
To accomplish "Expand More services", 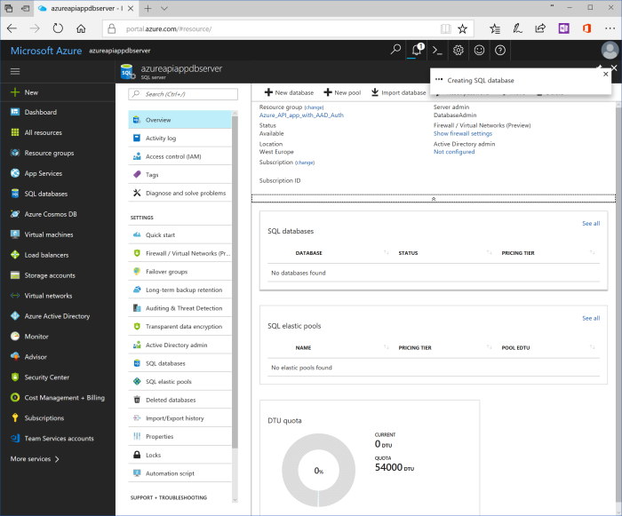I will [35, 459].
